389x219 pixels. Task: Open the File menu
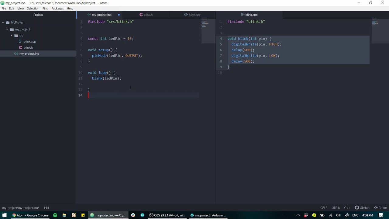[x=4, y=9]
